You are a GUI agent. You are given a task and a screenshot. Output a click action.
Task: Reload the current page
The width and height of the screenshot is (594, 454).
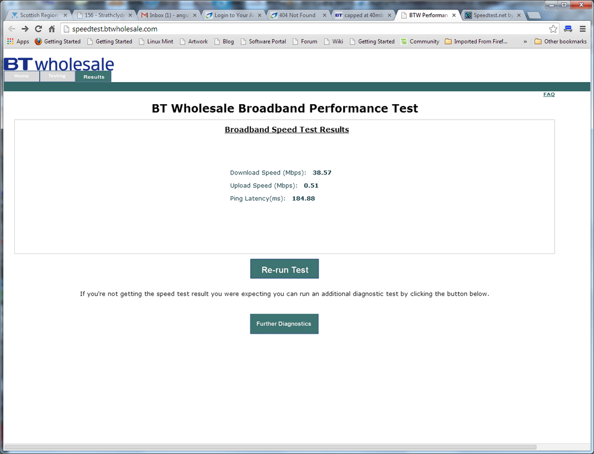[37, 28]
